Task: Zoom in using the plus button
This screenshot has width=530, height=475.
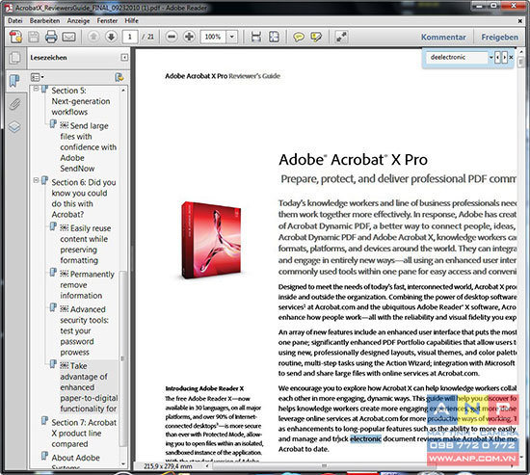Action: tap(189, 37)
